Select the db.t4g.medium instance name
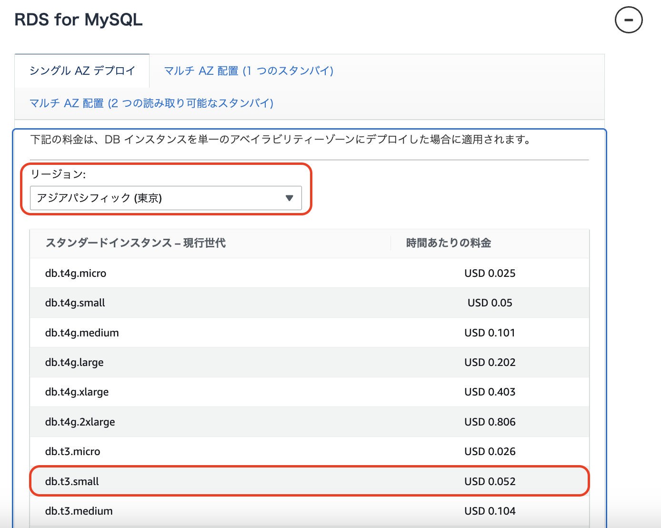The height and width of the screenshot is (528, 661). click(82, 333)
